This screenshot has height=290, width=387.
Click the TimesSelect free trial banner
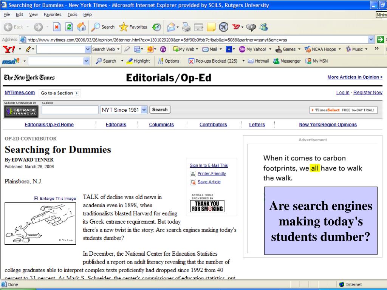[x=343, y=110]
